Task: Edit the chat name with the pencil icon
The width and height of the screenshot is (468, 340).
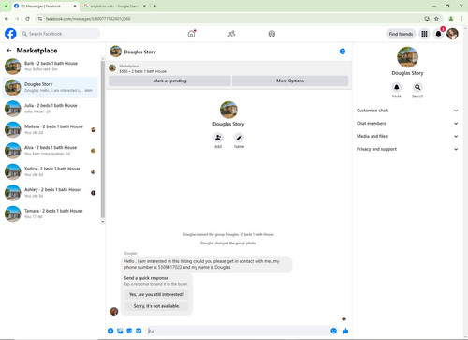Action: click(x=239, y=138)
